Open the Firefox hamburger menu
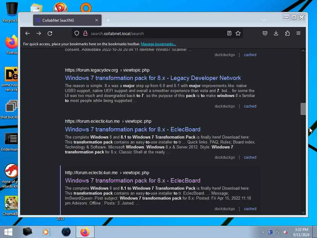The height and width of the screenshot is (238, 317). click(x=298, y=33)
